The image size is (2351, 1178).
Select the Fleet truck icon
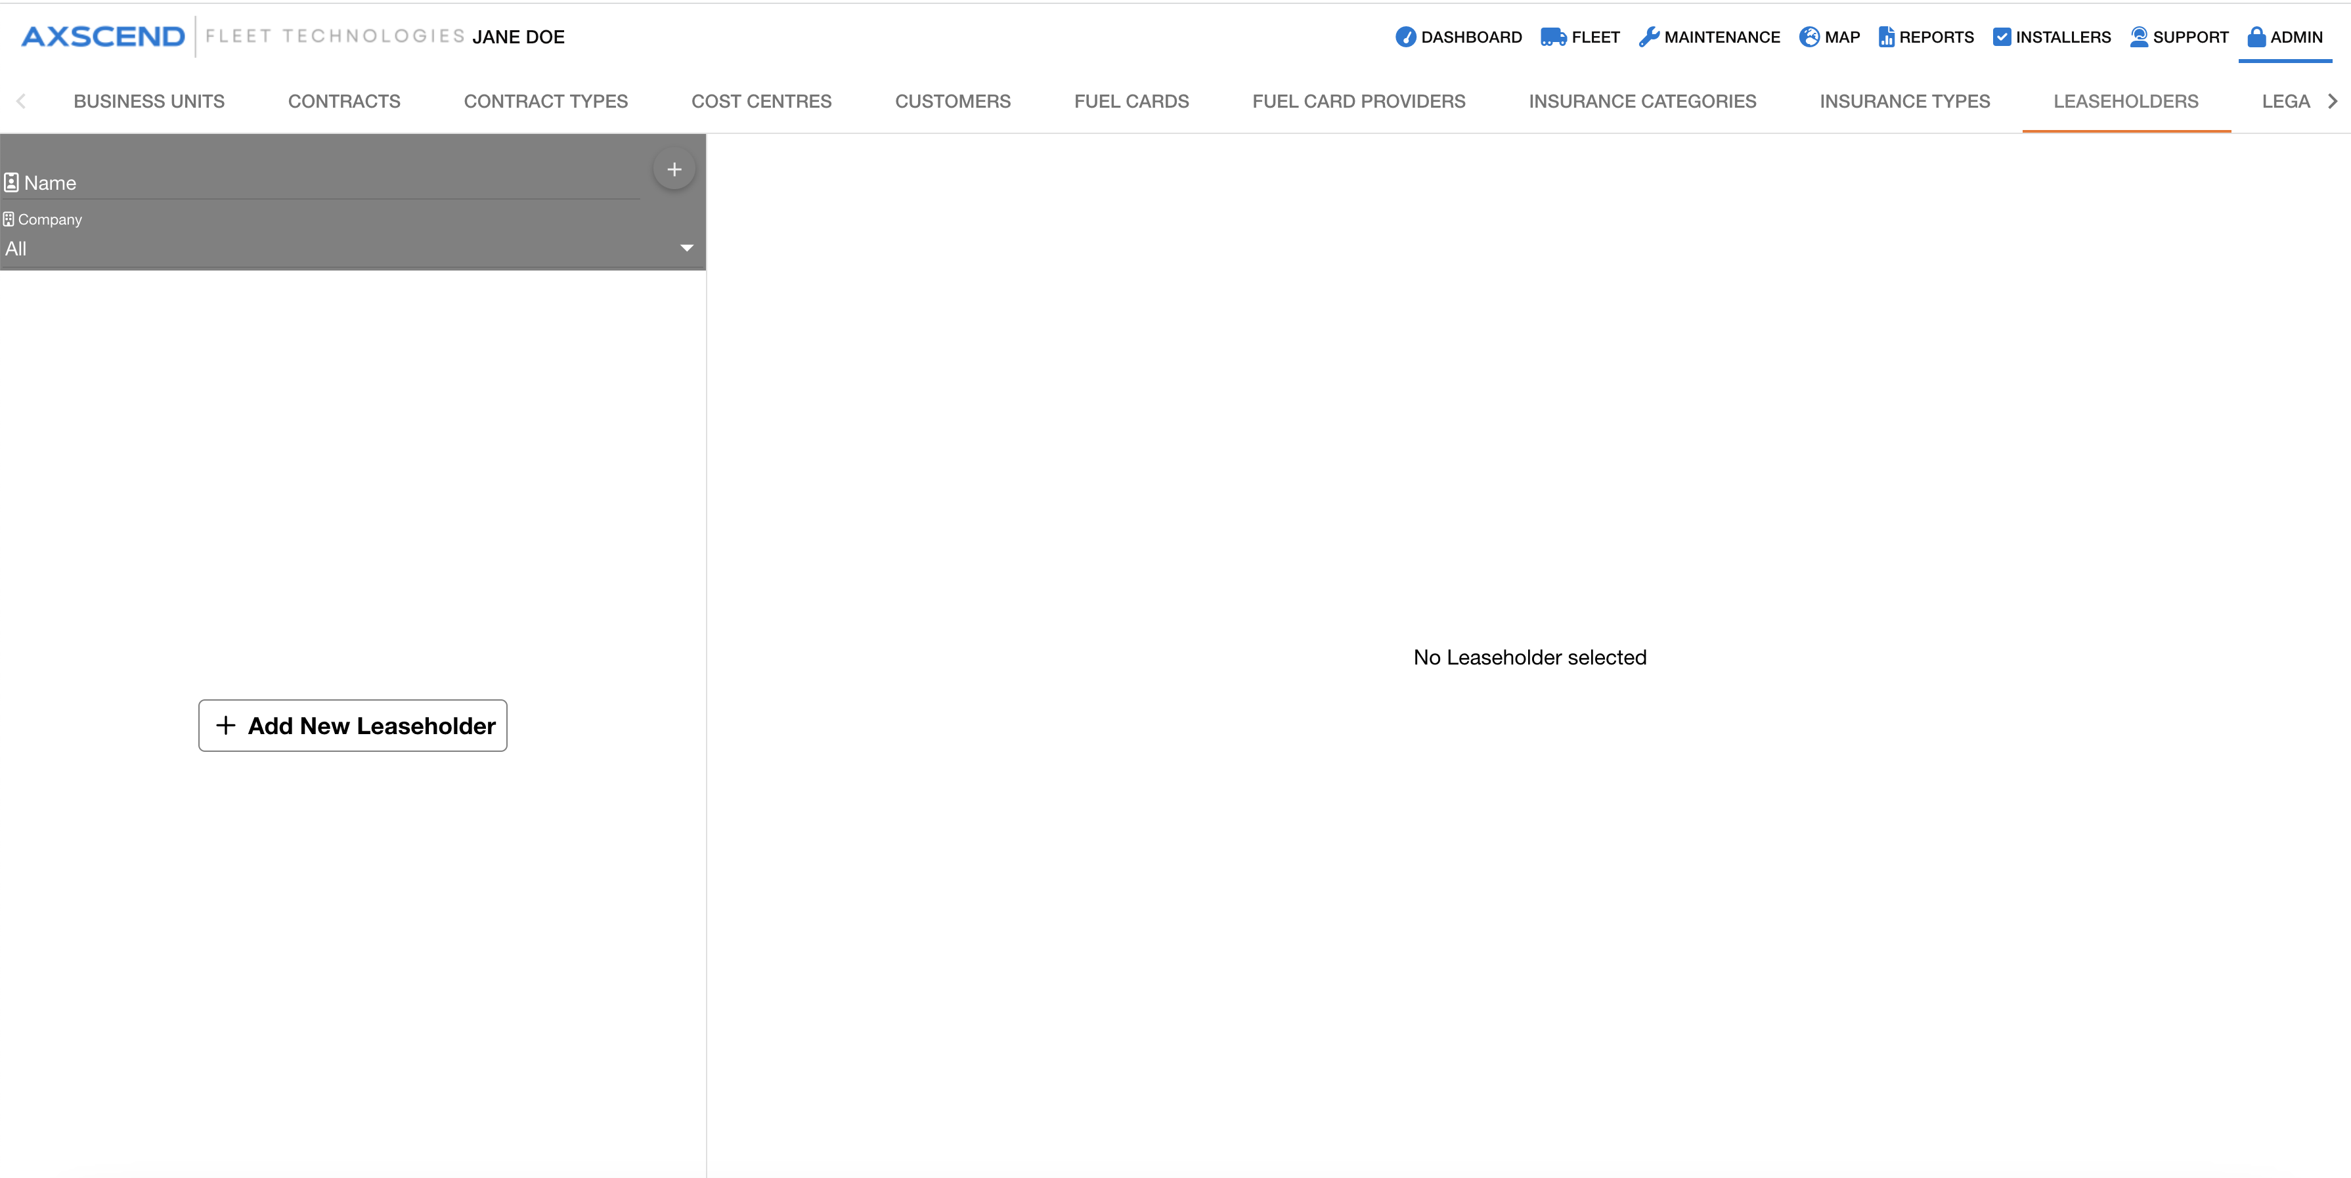(x=1554, y=37)
